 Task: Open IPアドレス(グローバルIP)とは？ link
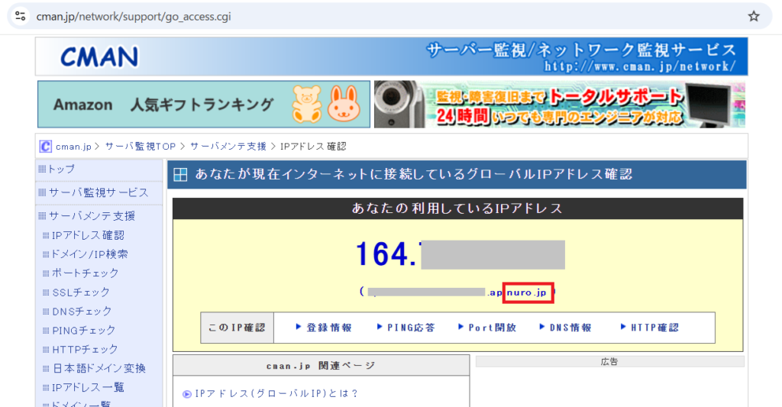[x=276, y=393]
